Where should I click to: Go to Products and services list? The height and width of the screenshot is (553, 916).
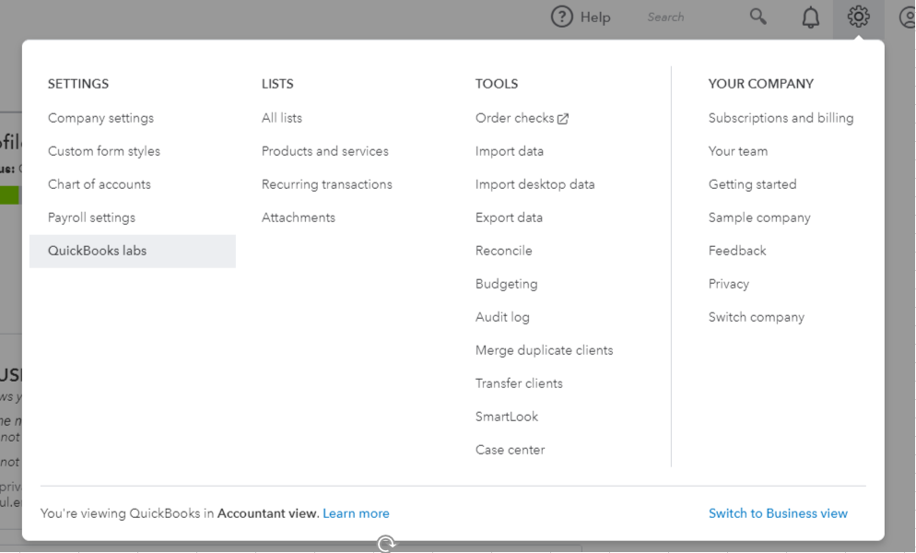pyautogui.click(x=324, y=151)
